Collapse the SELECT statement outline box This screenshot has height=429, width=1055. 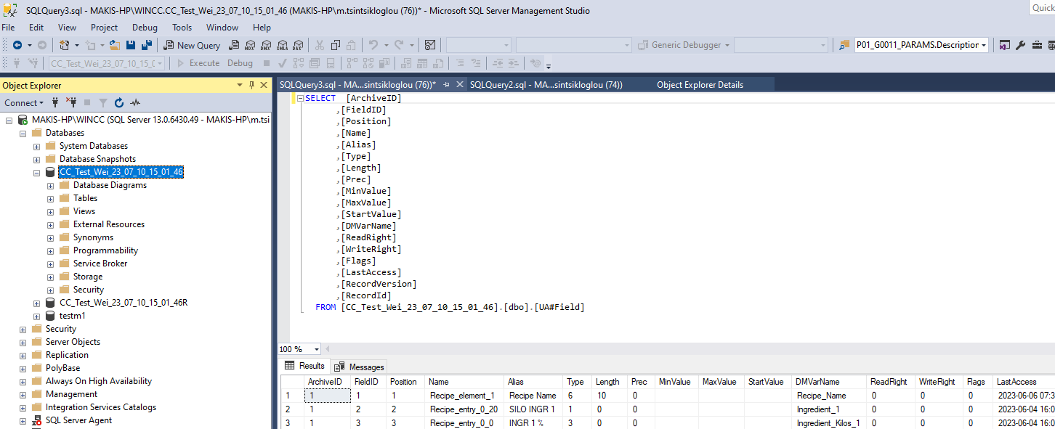point(299,99)
